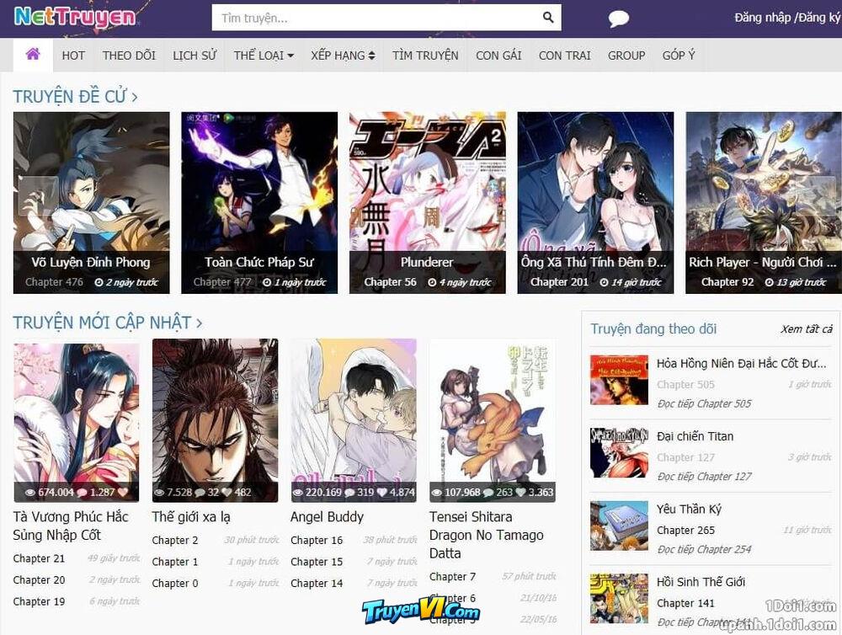The image size is (842, 635).
Task: Open the Theo Dõi menu item
Action: 129,56
